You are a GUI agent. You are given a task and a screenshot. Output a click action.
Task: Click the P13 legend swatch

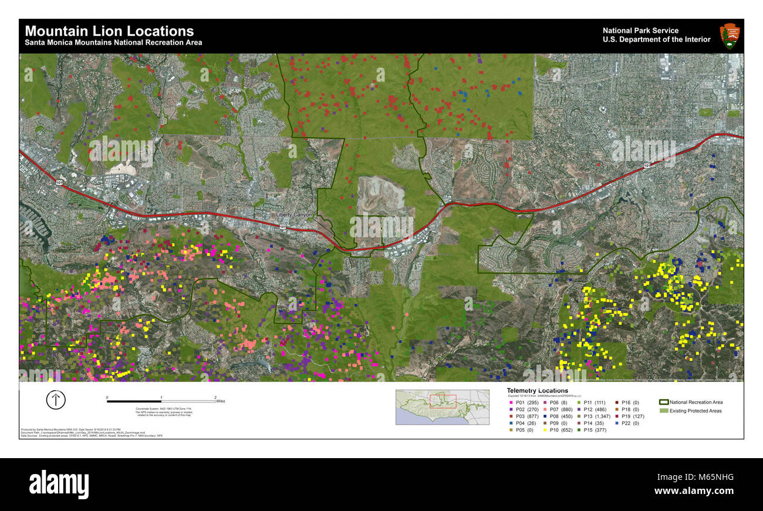(579, 416)
